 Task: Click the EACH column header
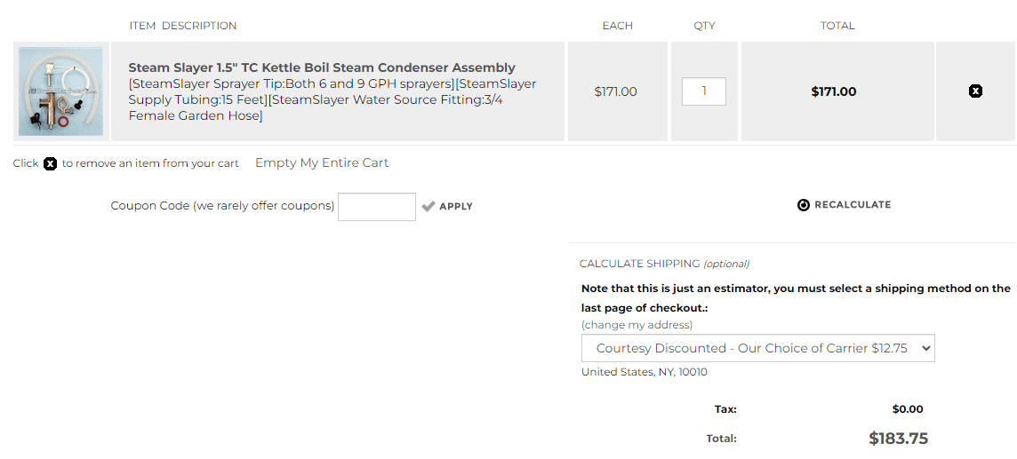(x=618, y=26)
